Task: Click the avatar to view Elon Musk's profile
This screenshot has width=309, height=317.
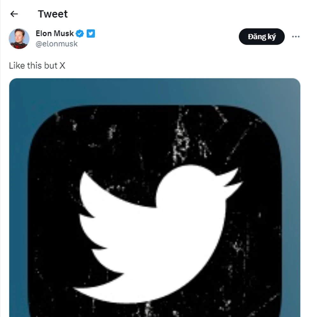Action: tap(20, 38)
